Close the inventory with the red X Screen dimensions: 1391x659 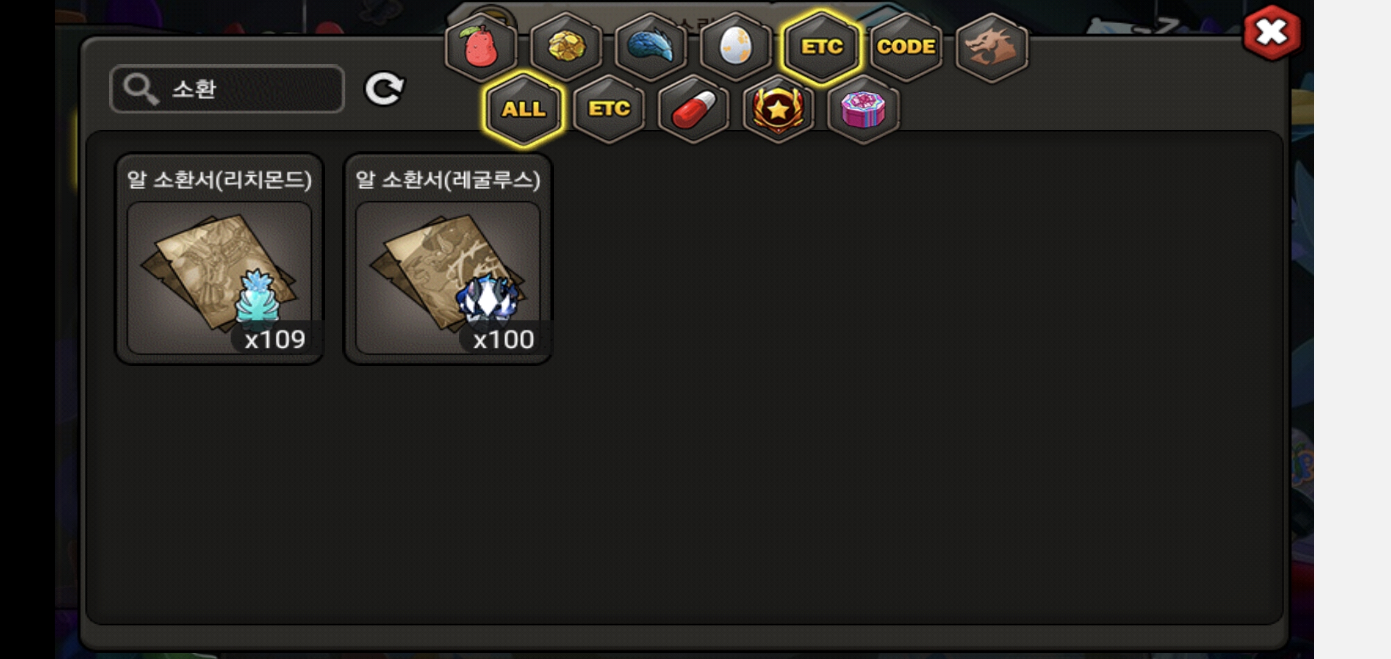point(1272,33)
